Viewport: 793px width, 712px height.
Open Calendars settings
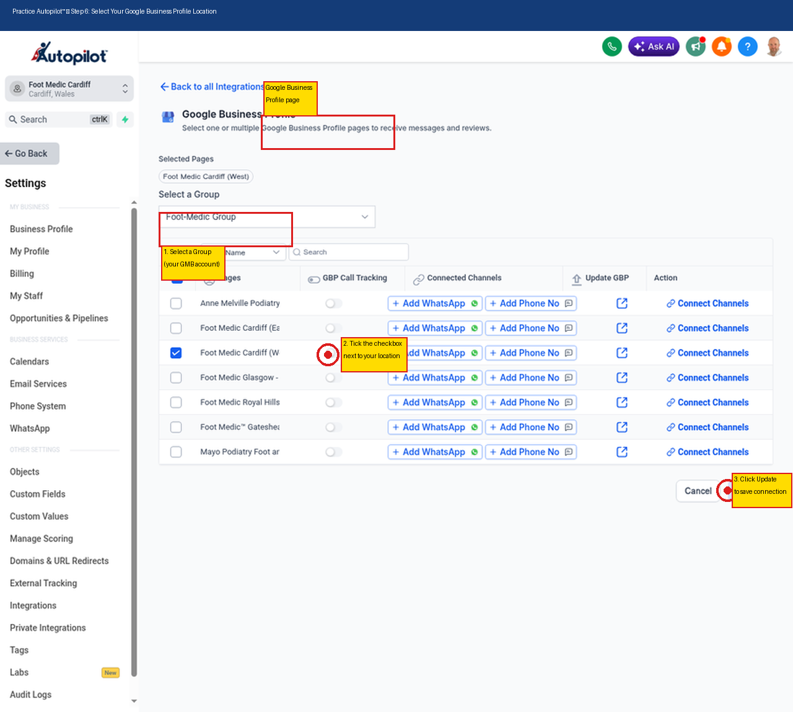coord(29,362)
